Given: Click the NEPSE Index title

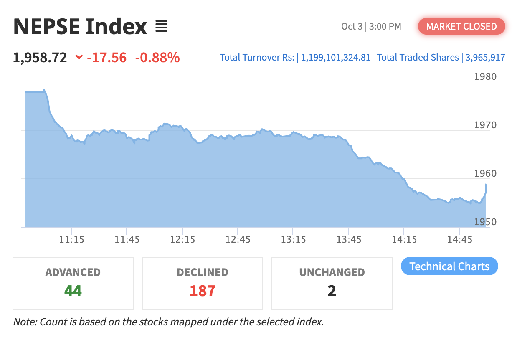Looking at the screenshot, I should pyautogui.click(x=80, y=27).
